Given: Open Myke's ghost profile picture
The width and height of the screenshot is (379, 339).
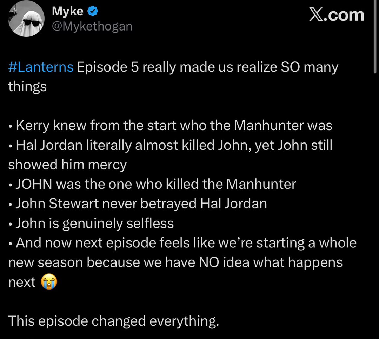Looking at the screenshot, I should tap(26, 19).
